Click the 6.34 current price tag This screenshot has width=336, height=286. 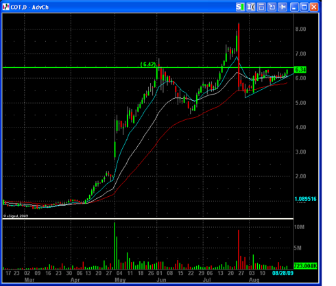[300, 70]
